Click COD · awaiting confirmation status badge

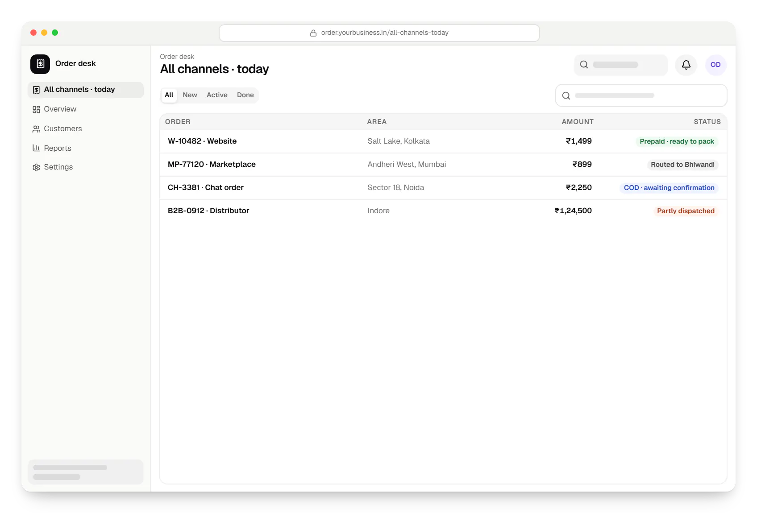[x=669, y=188]
